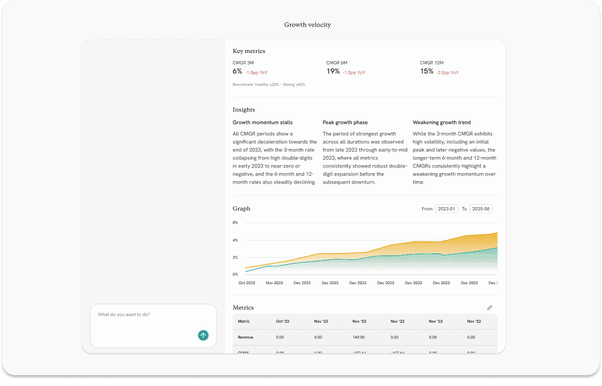The height and width of the screenshot is (386, 602).
Task: Click the CMGR 12M value of 15%
Action: click(x=427, y=71)
